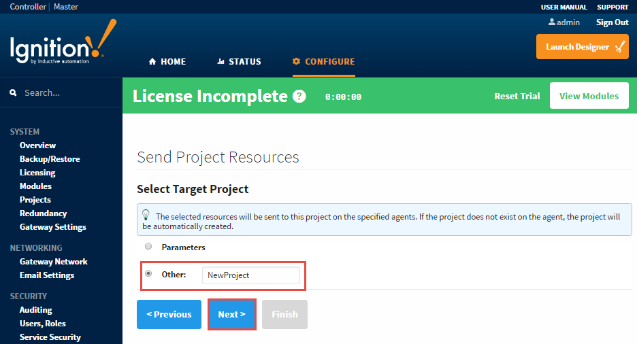The width and height of the screenshot is (637, 344).
Task: Click the disabled Finish button
Action: pyautogui.click(x=284, y=314)
